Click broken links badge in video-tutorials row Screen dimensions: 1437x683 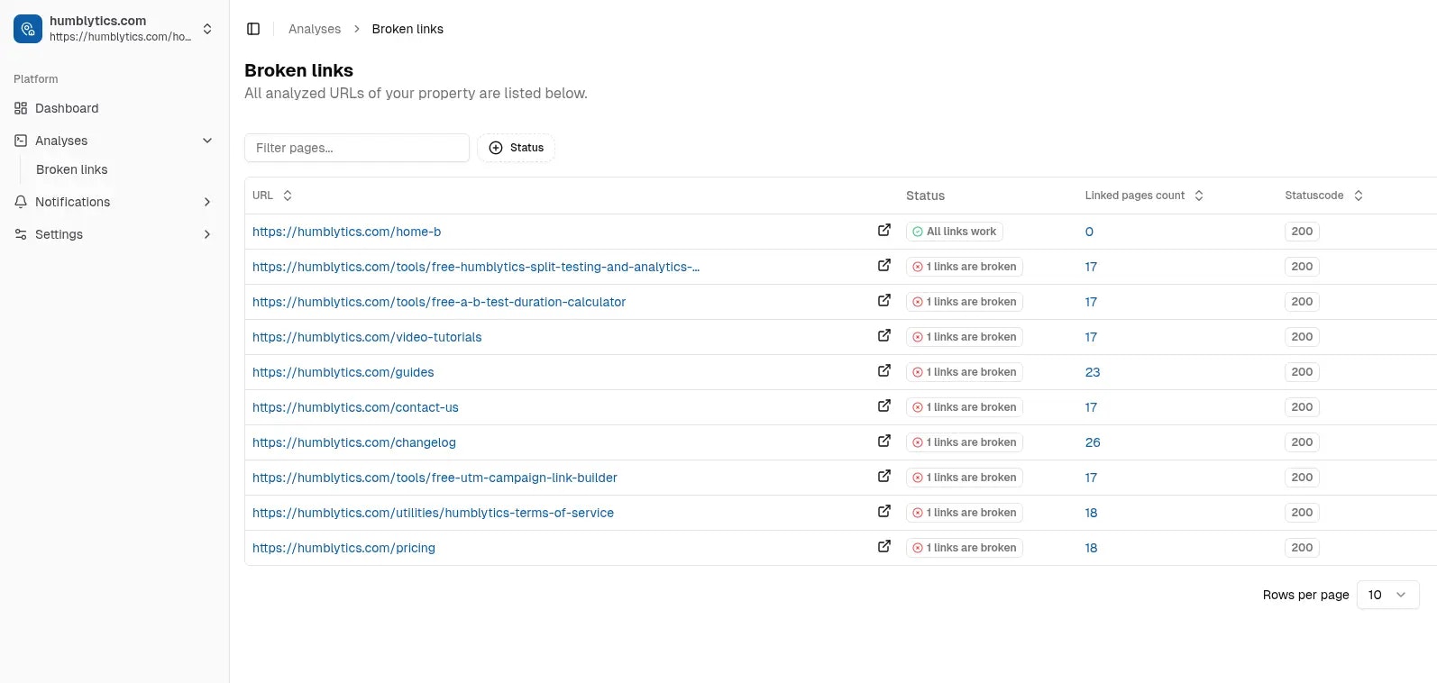965,337
